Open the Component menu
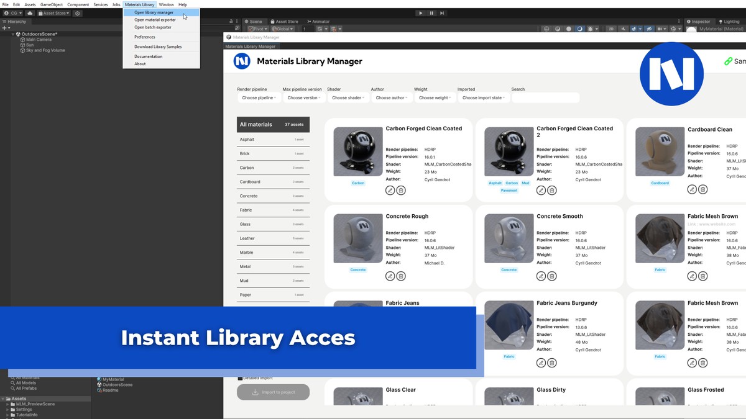Screen dimensions: 746x419 click(x=78, y=4)
